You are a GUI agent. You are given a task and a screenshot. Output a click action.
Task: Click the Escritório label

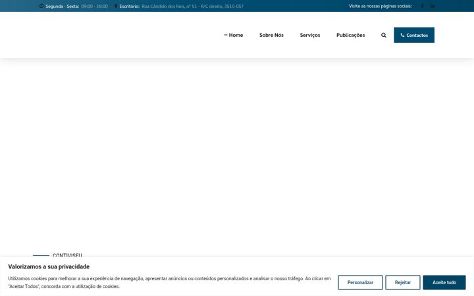130,6
